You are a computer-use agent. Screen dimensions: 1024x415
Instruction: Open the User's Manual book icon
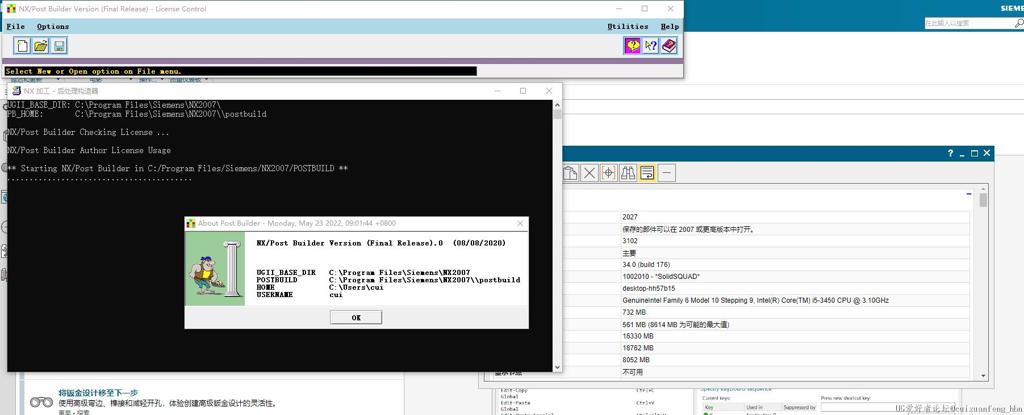click(669, 46)
